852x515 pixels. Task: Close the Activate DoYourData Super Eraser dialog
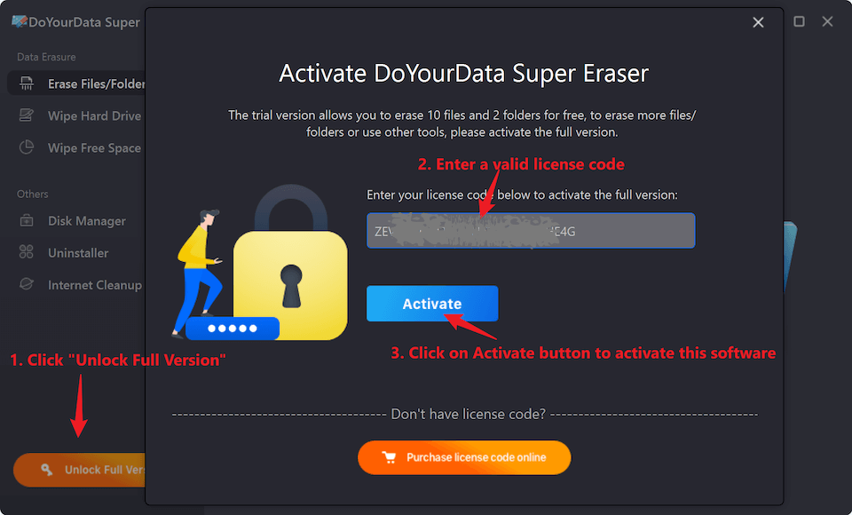pos(758,22)
